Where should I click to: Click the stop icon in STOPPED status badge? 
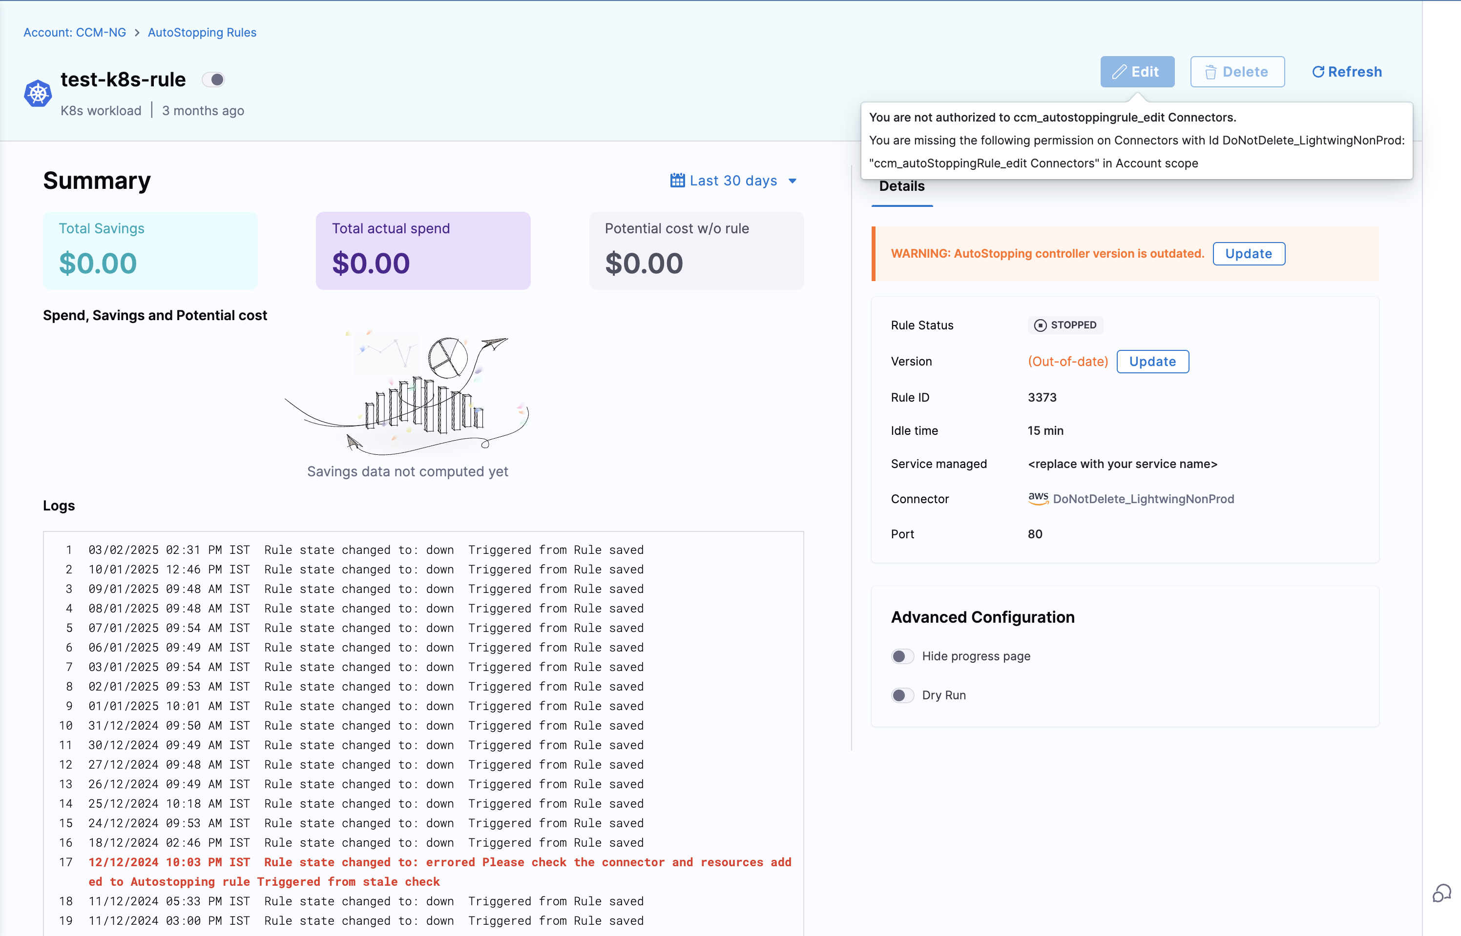1040,325
